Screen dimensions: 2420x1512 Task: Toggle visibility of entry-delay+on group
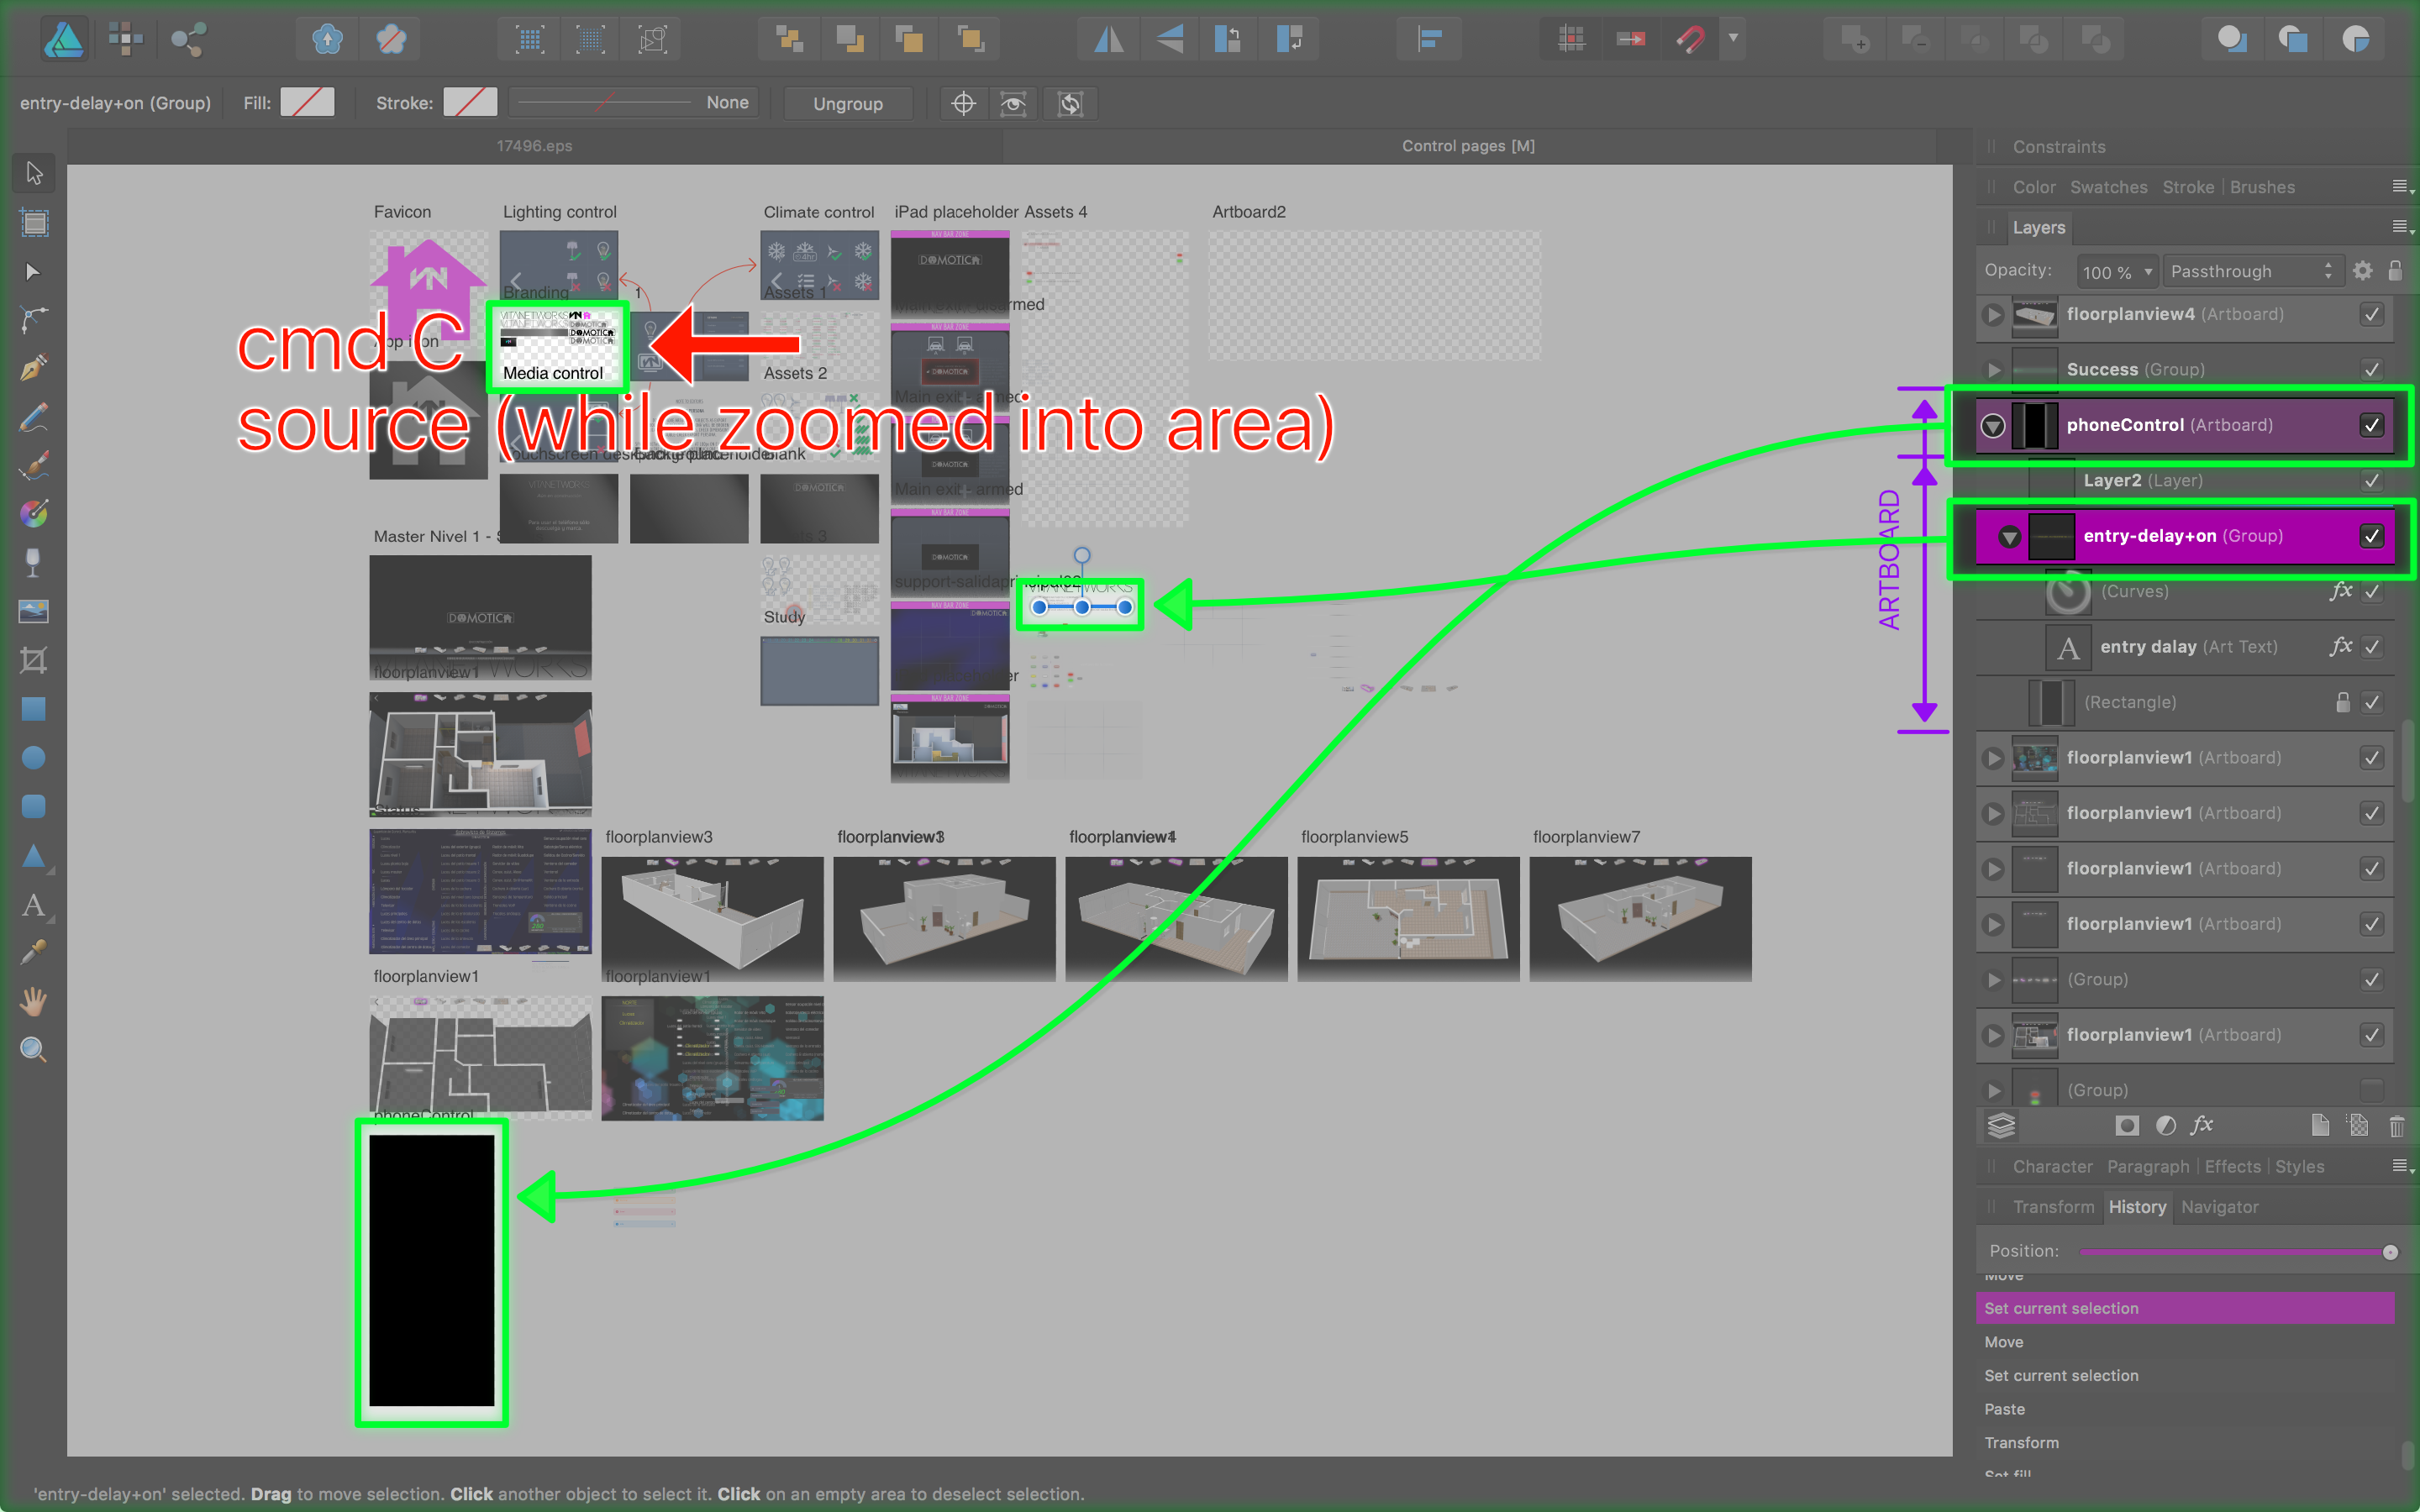pos(2371,537)
